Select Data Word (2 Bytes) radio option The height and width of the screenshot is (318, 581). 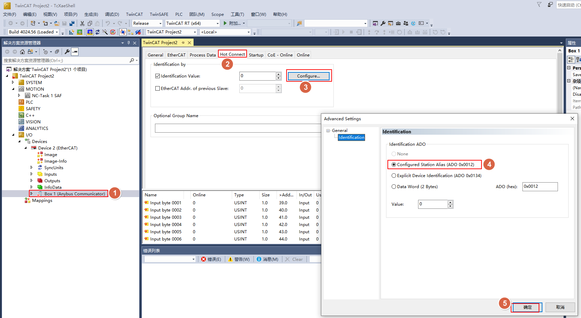pyautogui.click(x=394, y=186)
